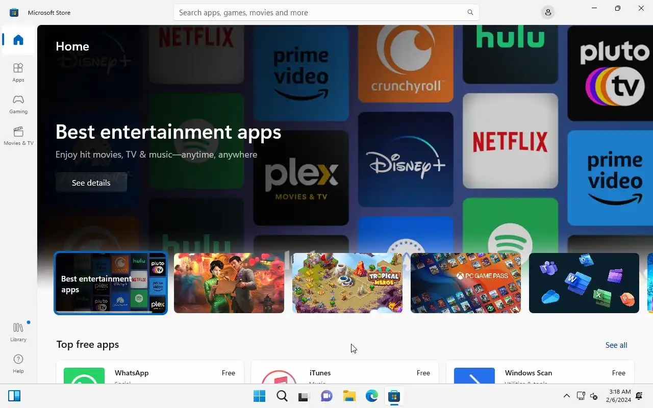Click See details button on hero banner

pos(91,183)
